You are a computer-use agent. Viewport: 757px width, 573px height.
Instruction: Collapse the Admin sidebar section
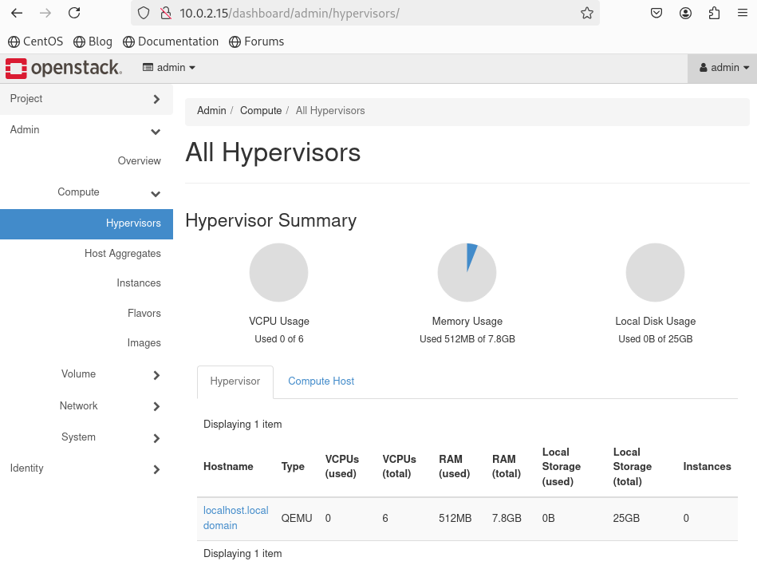click(86, 130)
